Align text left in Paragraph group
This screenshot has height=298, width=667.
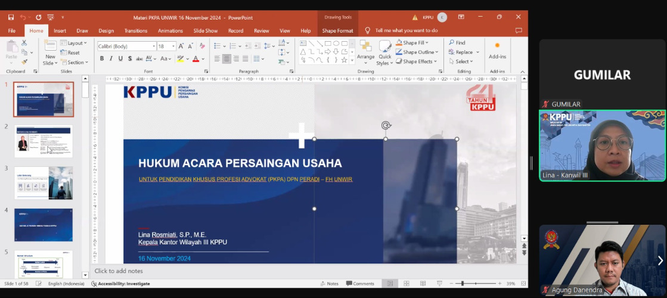point(217,58)
